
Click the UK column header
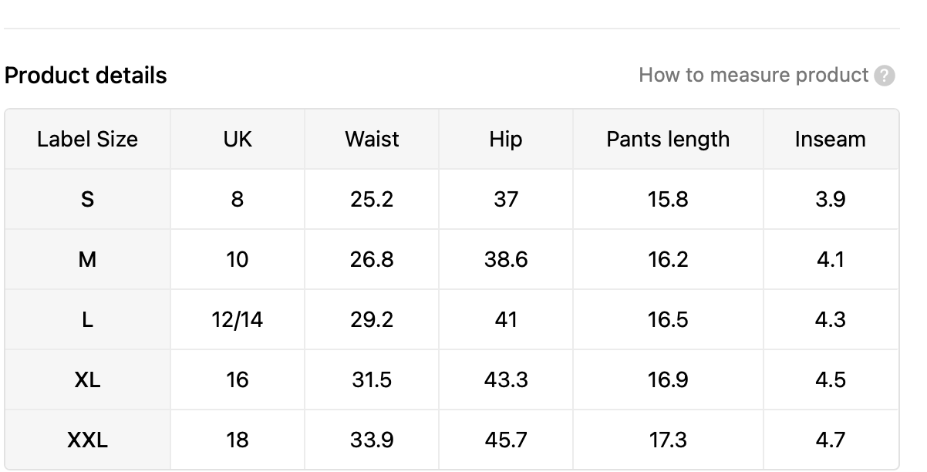[238, 139]
